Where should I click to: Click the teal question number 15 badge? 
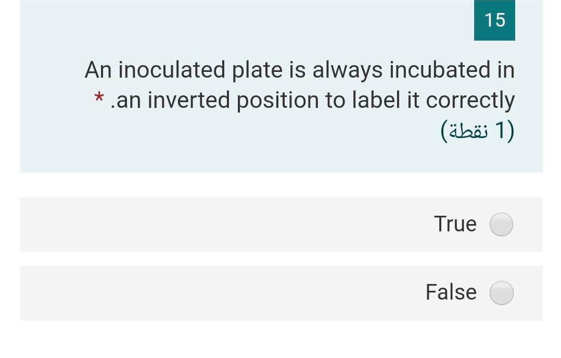tap(494, 20)
